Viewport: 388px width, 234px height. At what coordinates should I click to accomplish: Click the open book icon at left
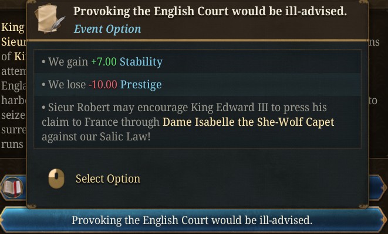[x=12, y=188]
